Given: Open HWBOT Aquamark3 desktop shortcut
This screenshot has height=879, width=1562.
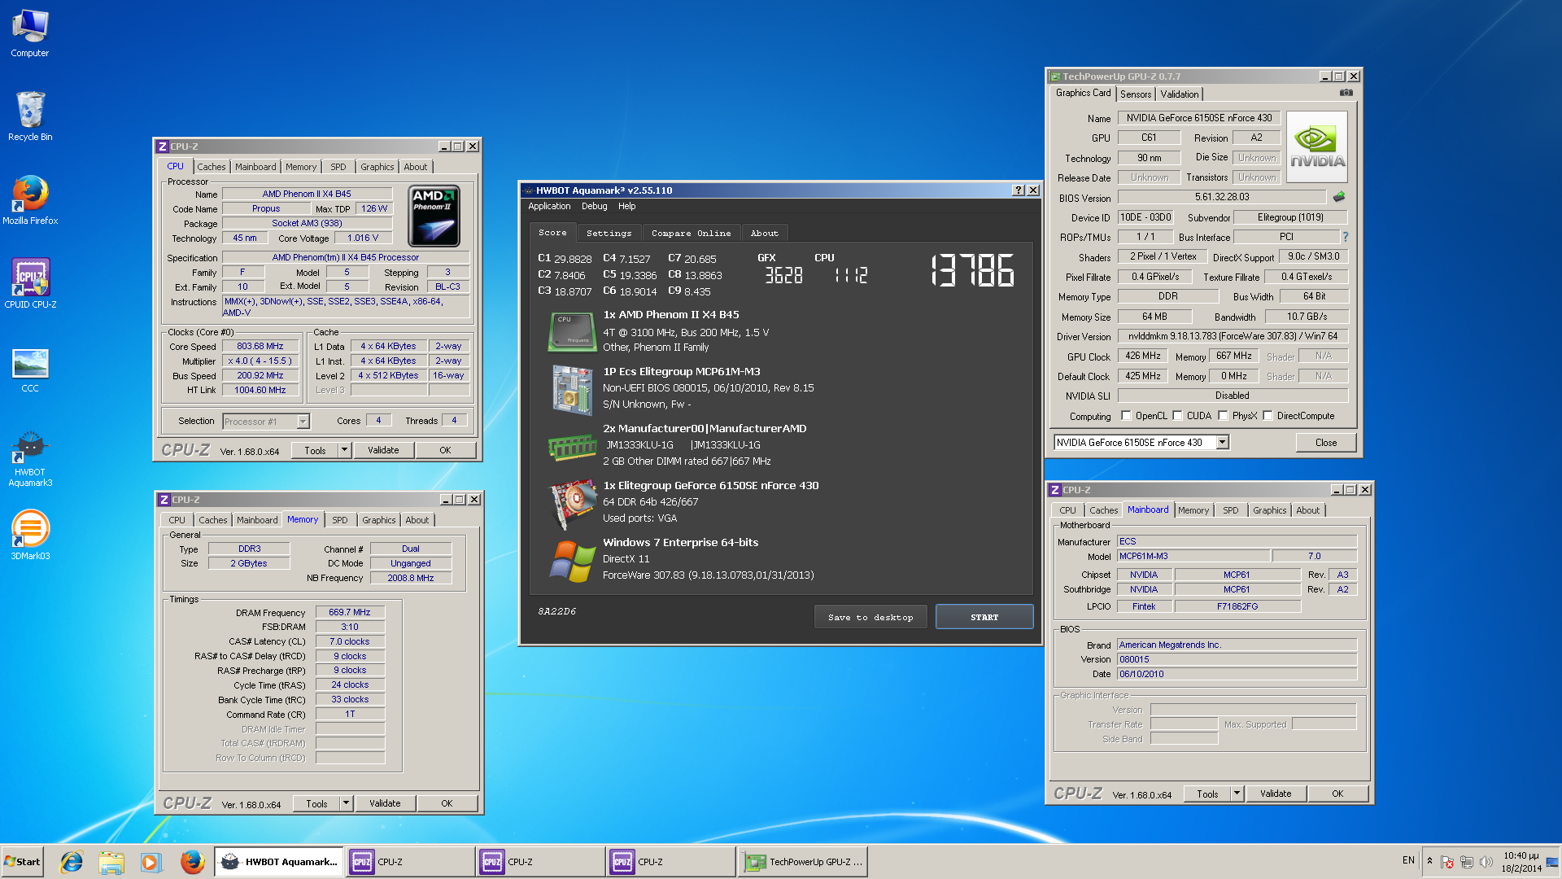Looking at the screenshot, I should (x=30, y=459).
